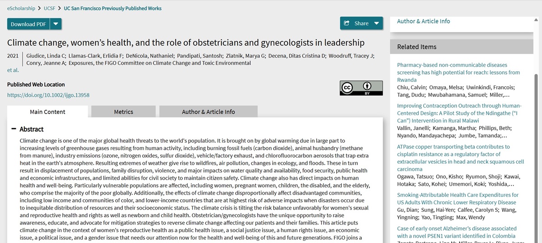Screen dimensions: 542x243
Task: Select the Main Content tab
Action: tap(47, 112)
